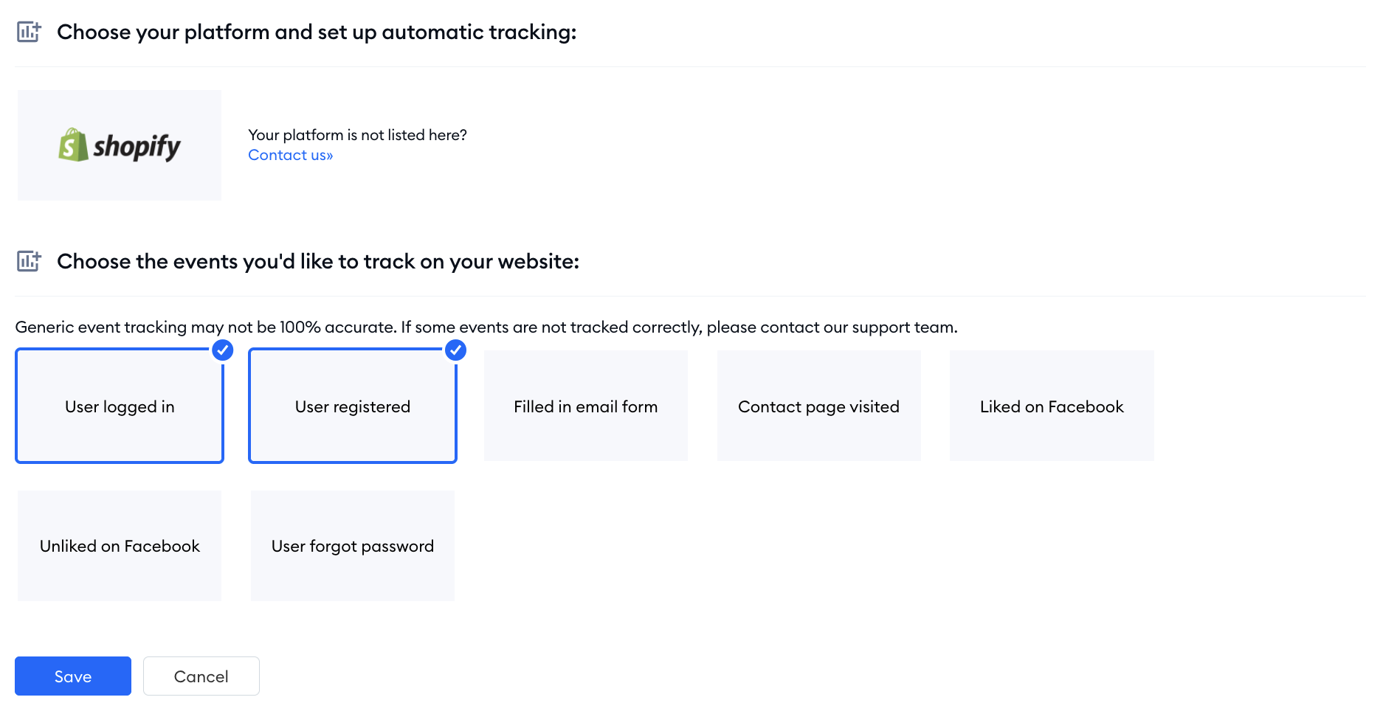Image resolution: width=1383 pixels, height=714 pixels.
Task: Click the platform not listed question text
Action: pos(358,135)
